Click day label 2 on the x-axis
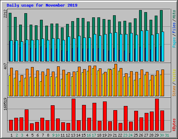 17,135
